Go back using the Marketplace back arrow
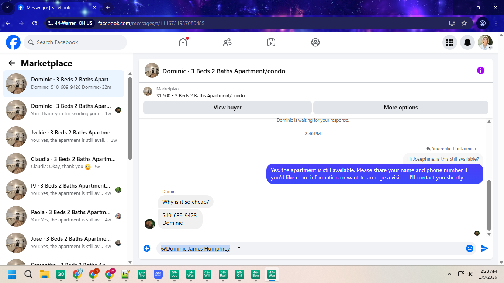Screen dimensions: 504x283 pyautogui.click(x=12, y=63)
